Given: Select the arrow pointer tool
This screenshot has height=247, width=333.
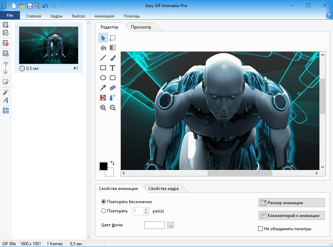Looking at the screenshot, I should pos(103,38).
